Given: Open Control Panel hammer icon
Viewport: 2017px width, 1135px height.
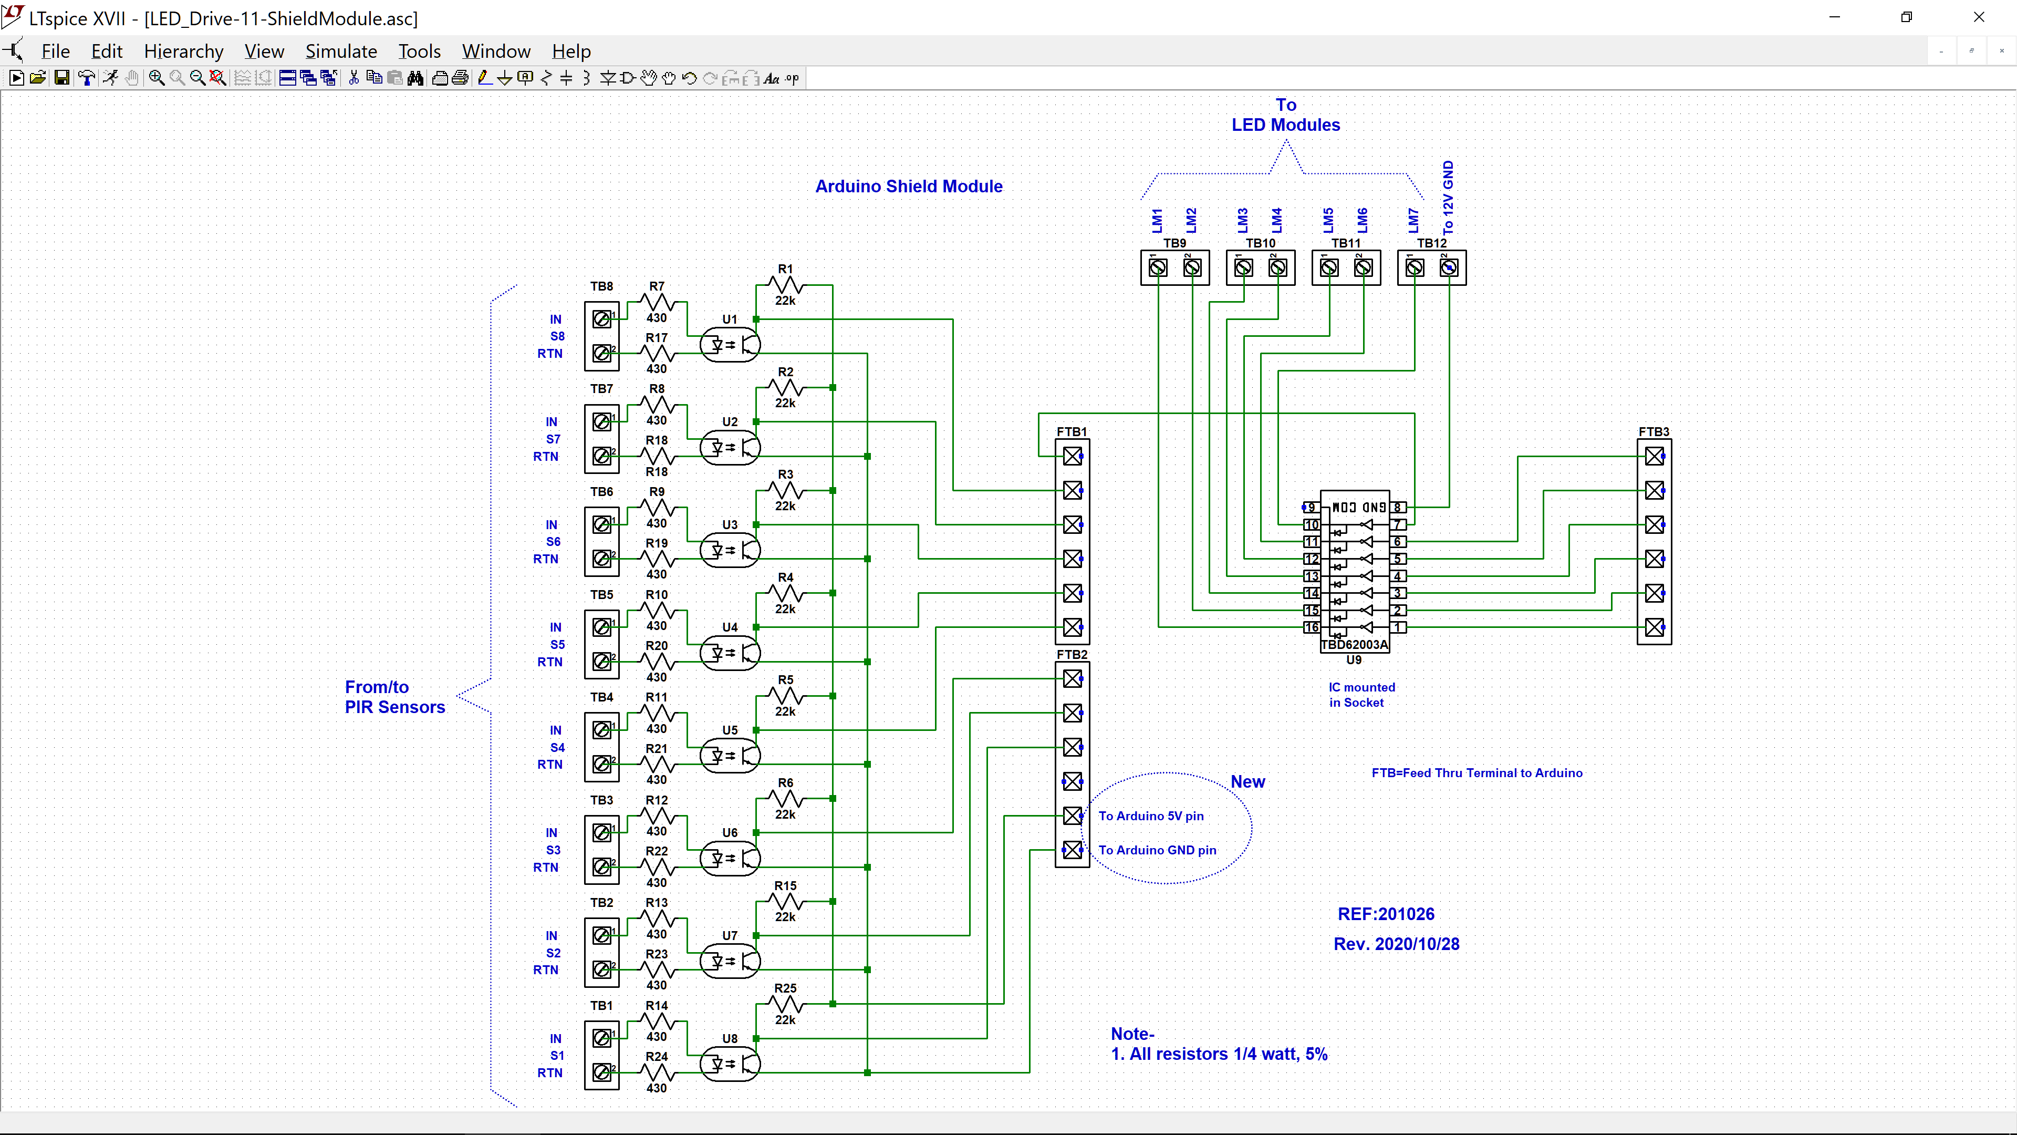Looking at the screenshot, I should click(x=87, y=78).
